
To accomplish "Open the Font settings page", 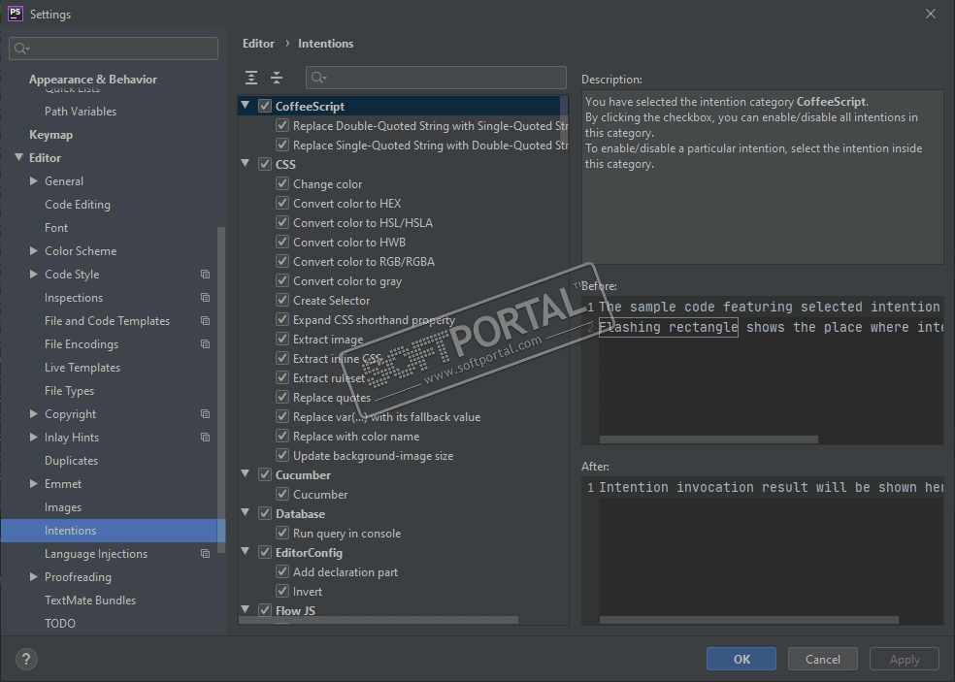I will pos(56,228).
